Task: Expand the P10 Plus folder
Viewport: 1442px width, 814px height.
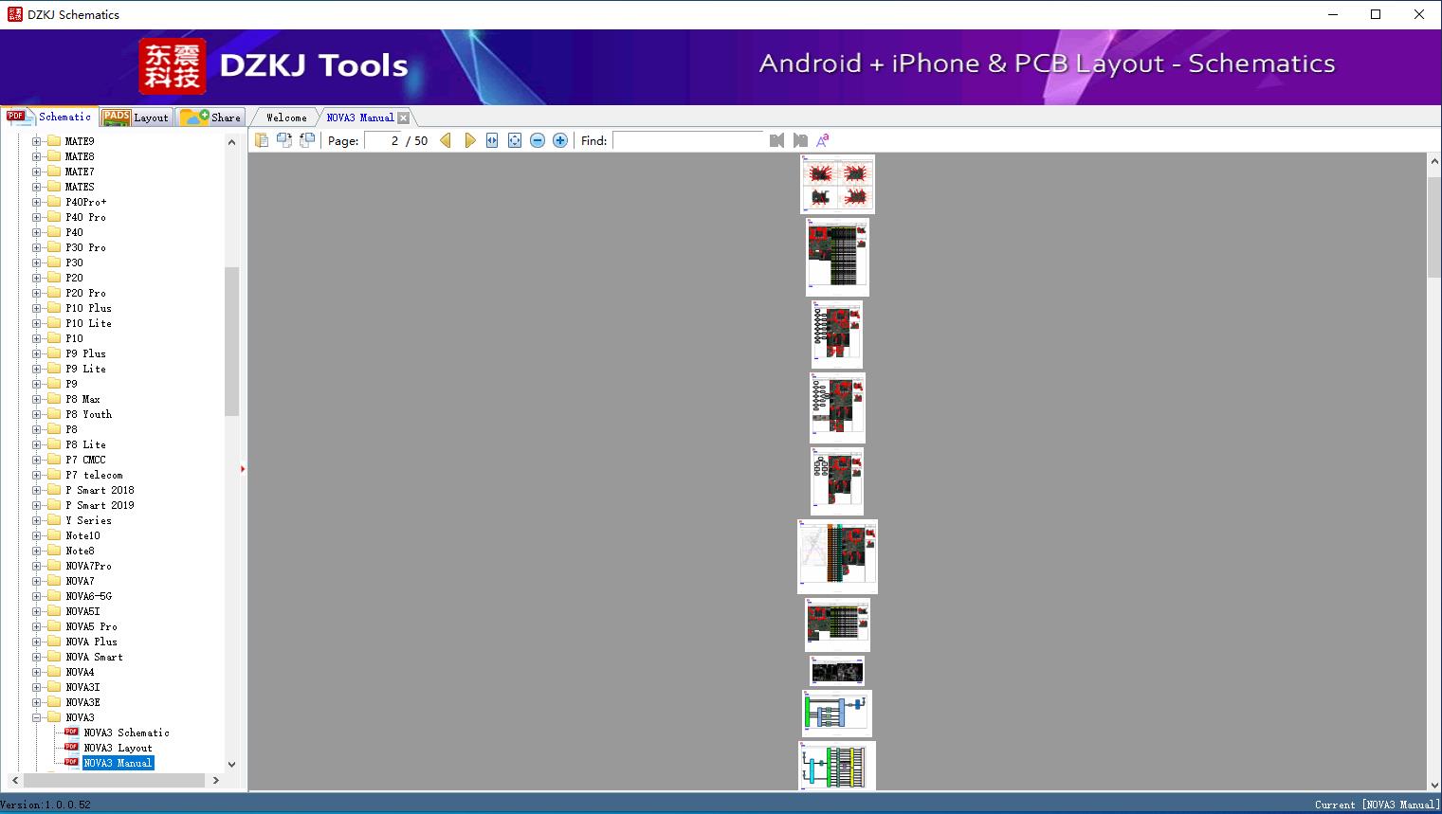Action: pyautogui.click(x=37, y=308)
